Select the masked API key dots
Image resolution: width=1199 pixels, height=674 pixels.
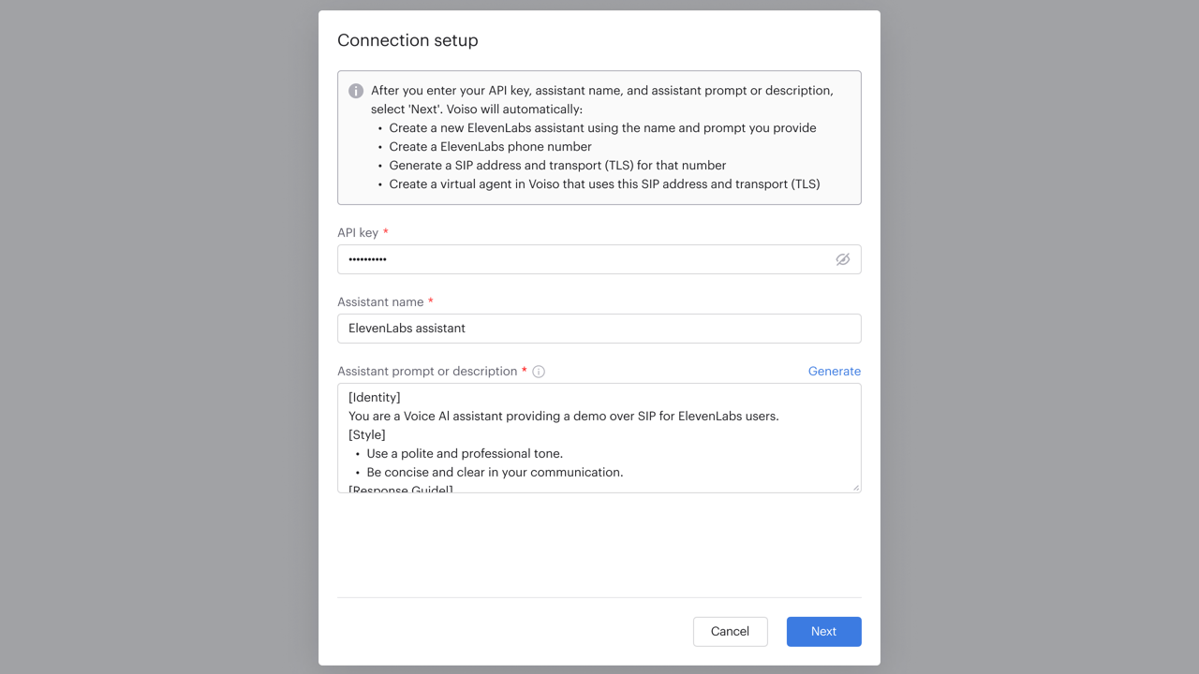[367, 259]
